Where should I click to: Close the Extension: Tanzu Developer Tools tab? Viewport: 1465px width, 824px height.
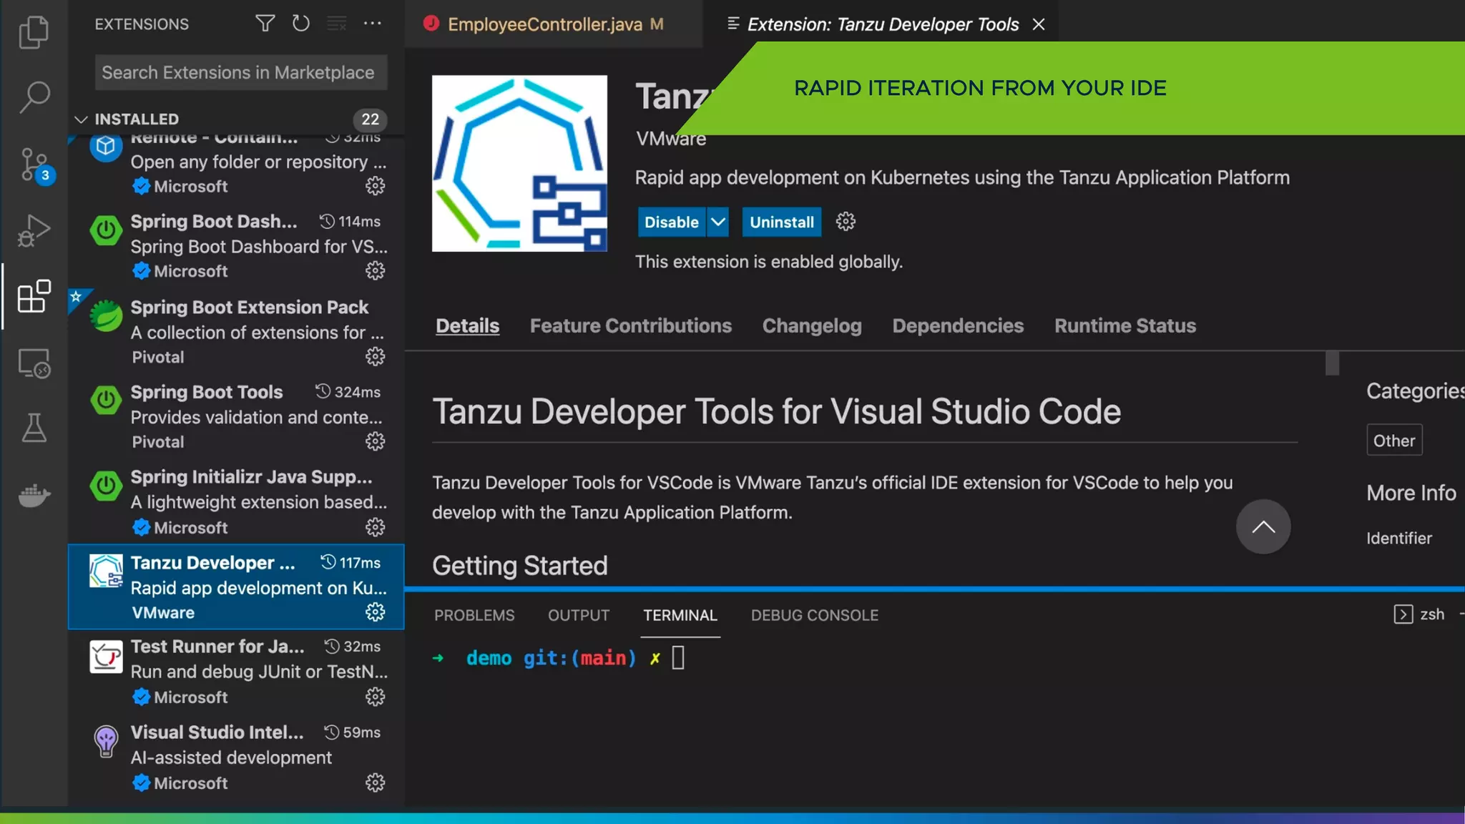click(1039, 24)
